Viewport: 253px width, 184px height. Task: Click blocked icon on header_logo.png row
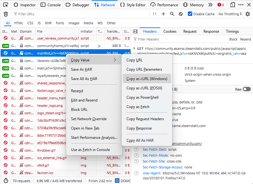click(6, 106)
